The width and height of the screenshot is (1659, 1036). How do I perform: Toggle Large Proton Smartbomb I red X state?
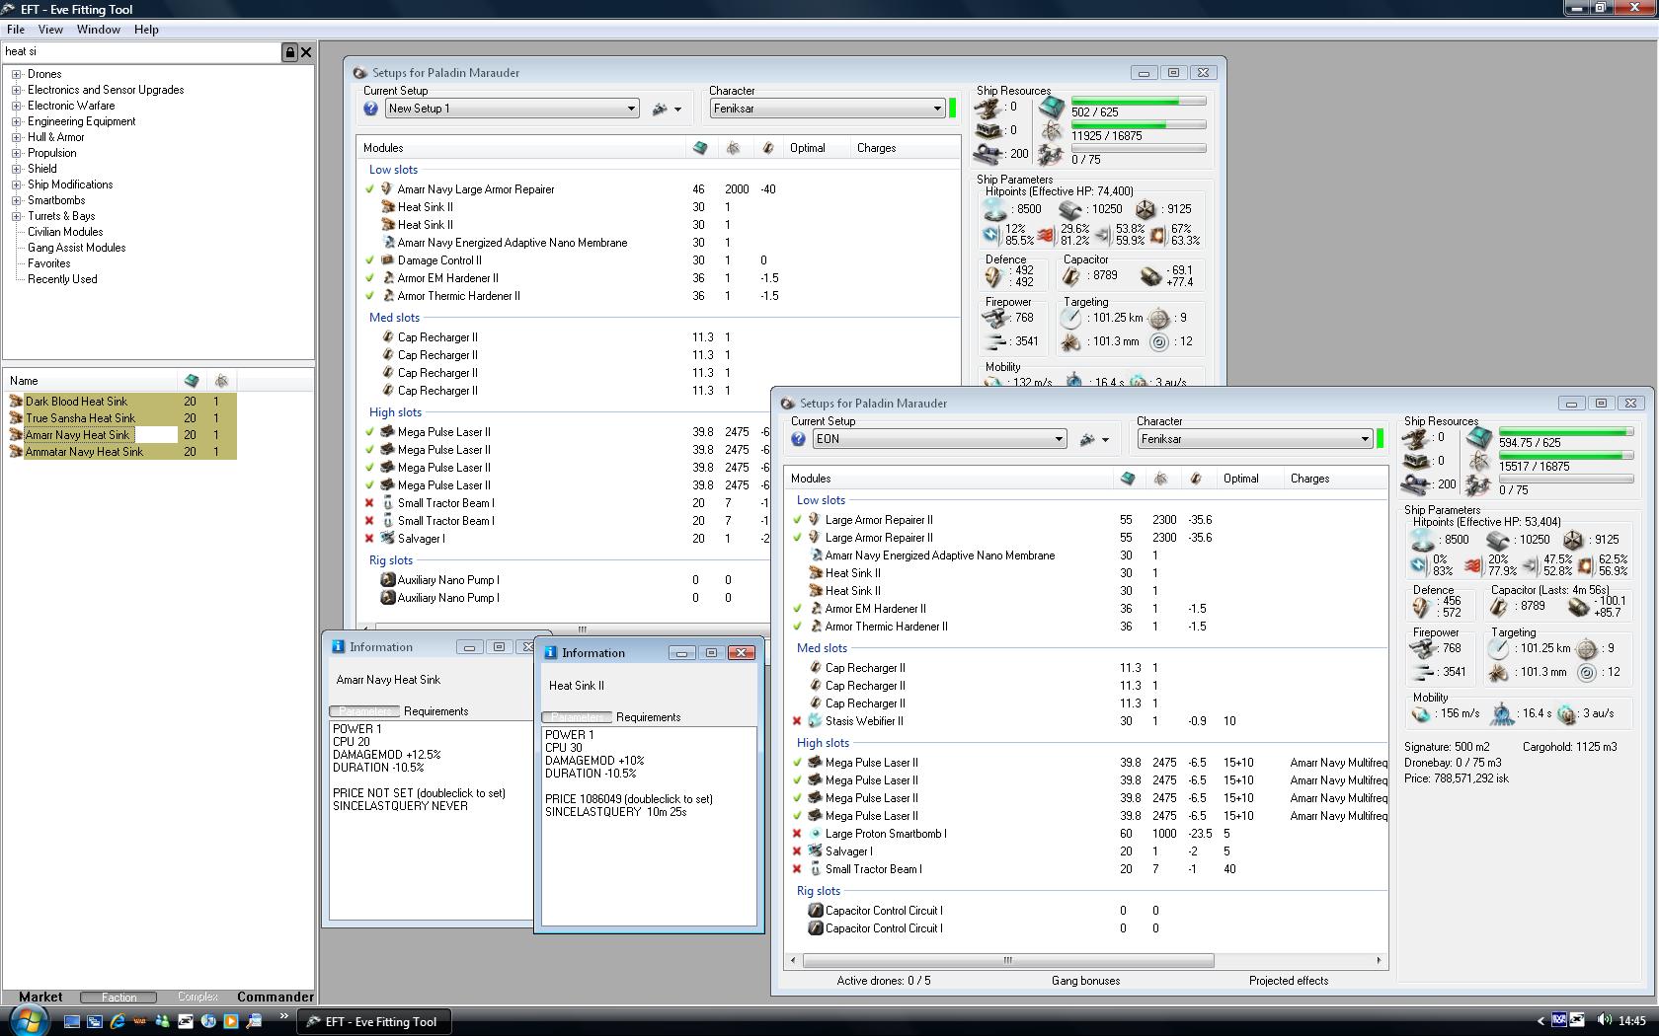pos(798,834)
